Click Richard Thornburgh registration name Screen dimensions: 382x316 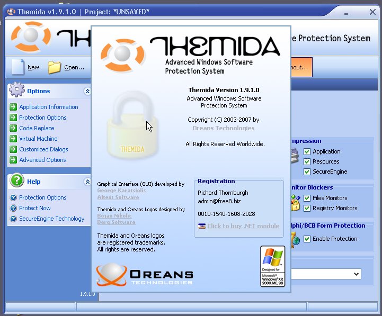223,193
